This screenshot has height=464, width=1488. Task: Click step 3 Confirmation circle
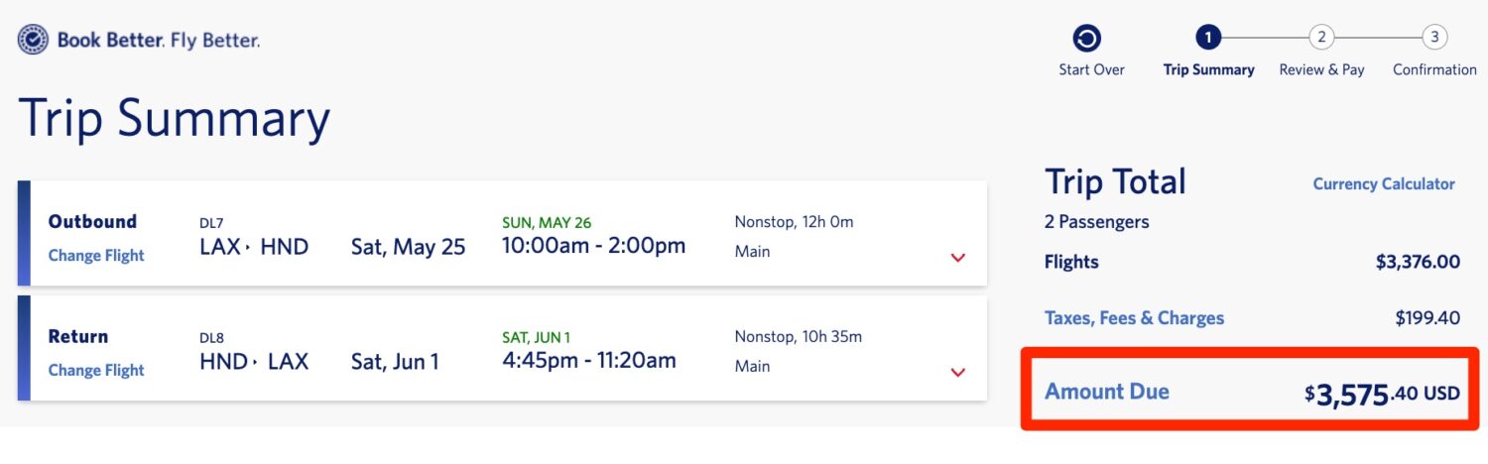(x=1433, y=38)
